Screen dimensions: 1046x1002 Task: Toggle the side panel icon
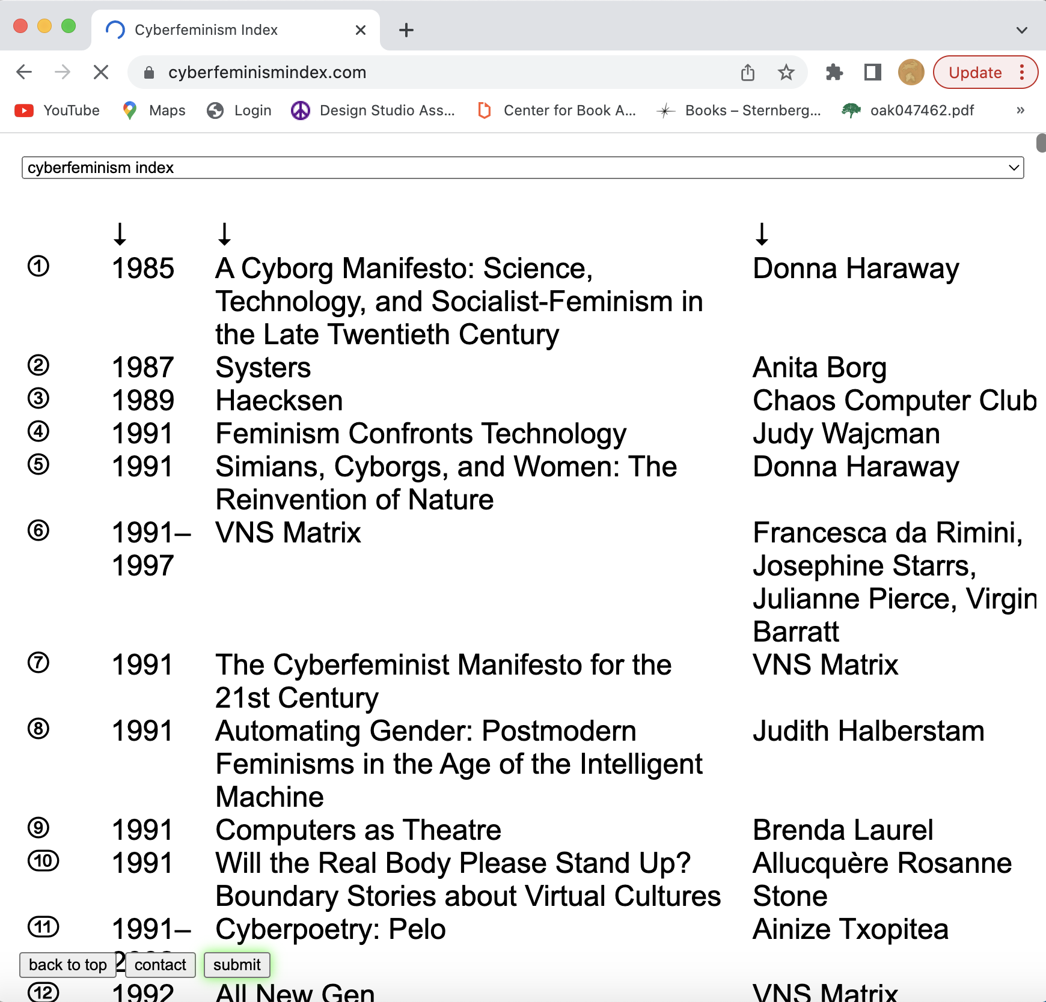tap(873, 72)
